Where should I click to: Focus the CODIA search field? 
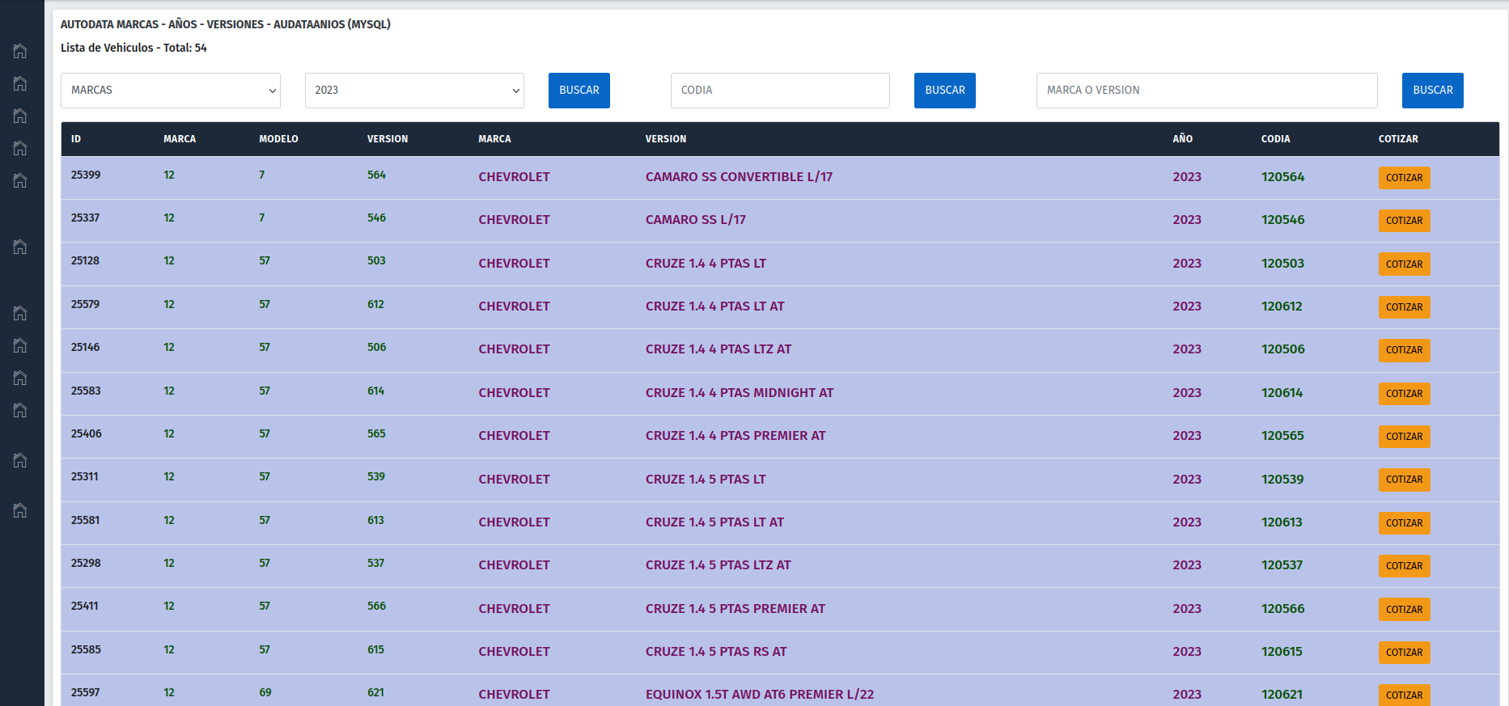(x=780, y=91)
